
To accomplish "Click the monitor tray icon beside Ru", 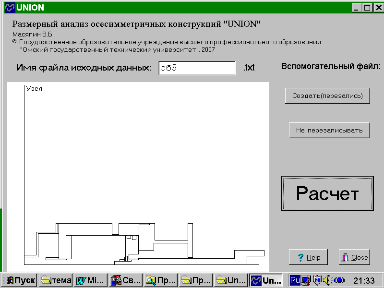I will pyautogui.click(x=306, y=280).
